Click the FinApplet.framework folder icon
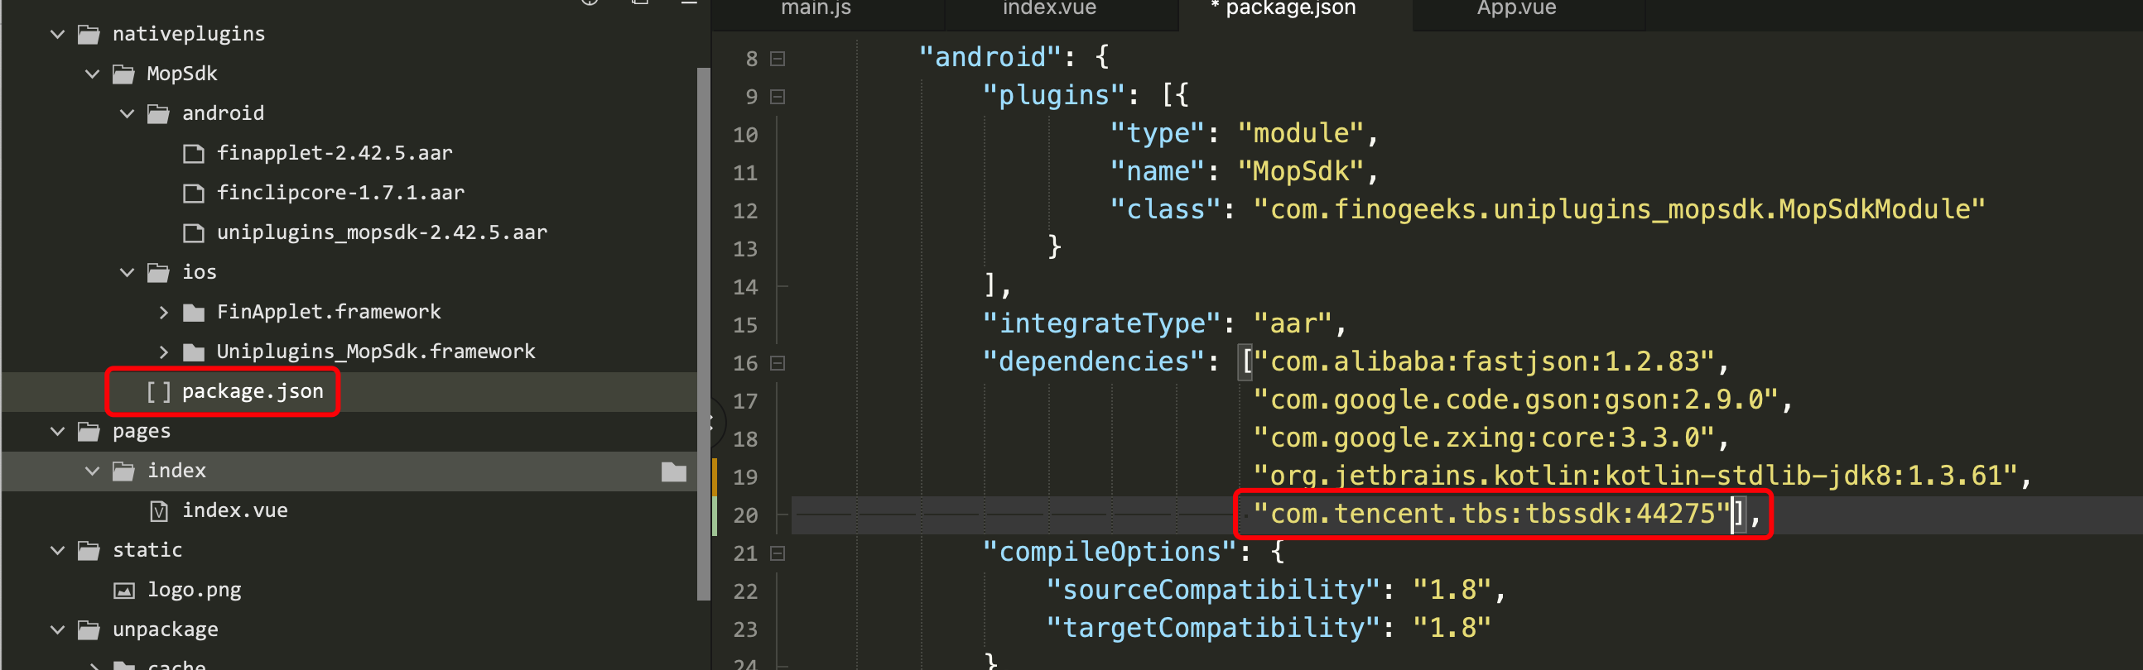This screenshot has width=2143, height=670. (x=194, y=313)
